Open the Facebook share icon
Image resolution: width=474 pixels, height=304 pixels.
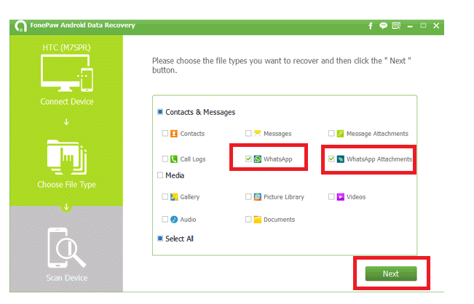371,26
